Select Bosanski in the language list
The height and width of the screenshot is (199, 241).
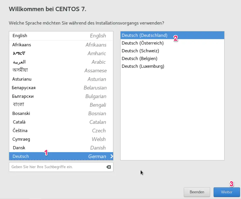click(x=61, y=113)
